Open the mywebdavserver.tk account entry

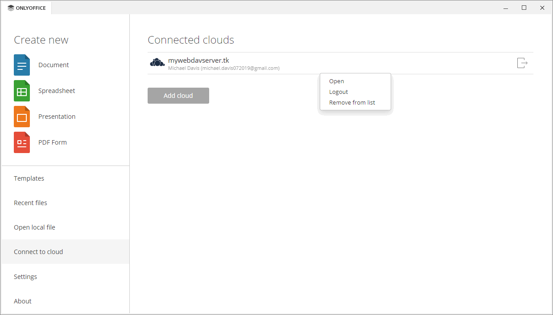click(199, 60)
